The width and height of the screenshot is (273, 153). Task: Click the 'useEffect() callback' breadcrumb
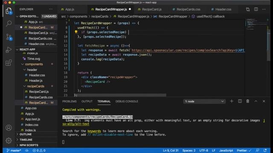tap(210, 17)
